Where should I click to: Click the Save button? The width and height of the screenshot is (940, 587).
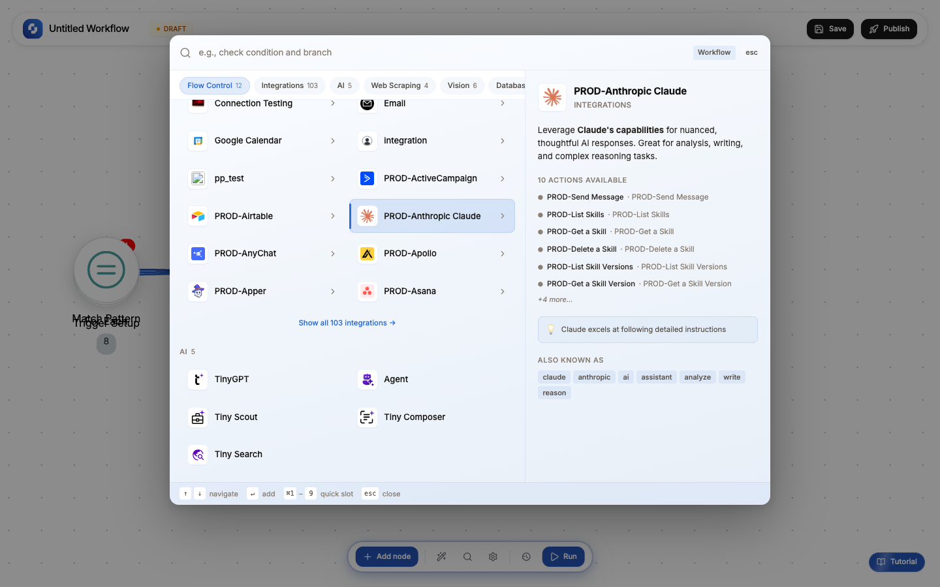tap(830, 29)
